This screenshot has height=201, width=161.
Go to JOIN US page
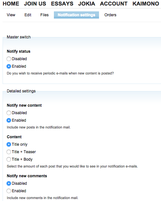35,4
